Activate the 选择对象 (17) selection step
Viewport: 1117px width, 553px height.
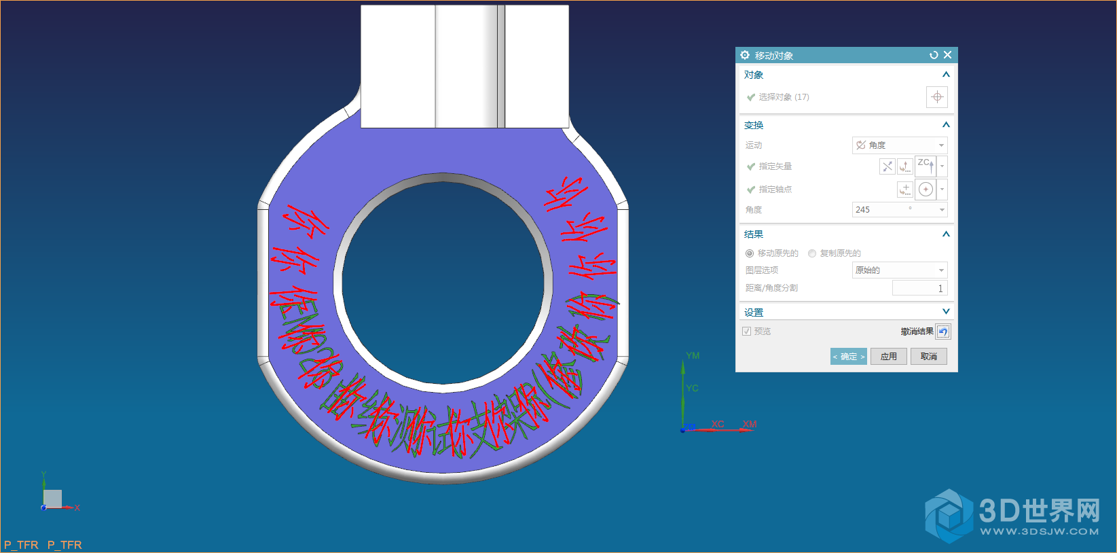pos(784,97)
